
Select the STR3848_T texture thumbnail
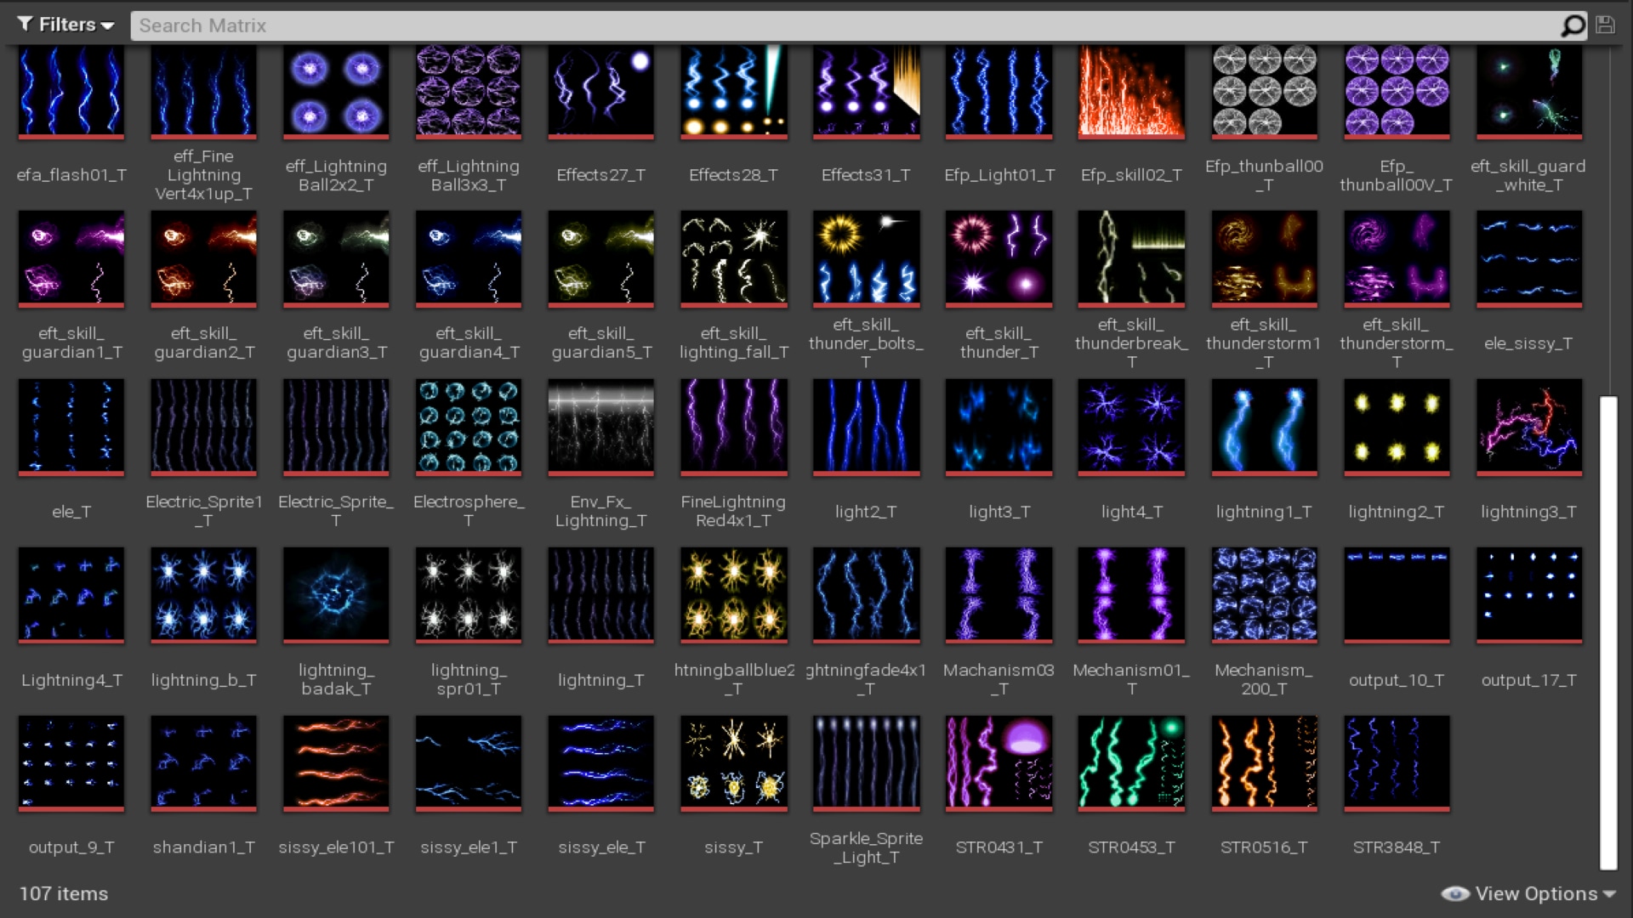tap(1396, 762)
